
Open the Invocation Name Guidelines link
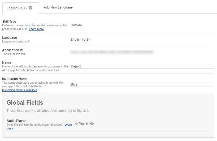pos(20,90)
